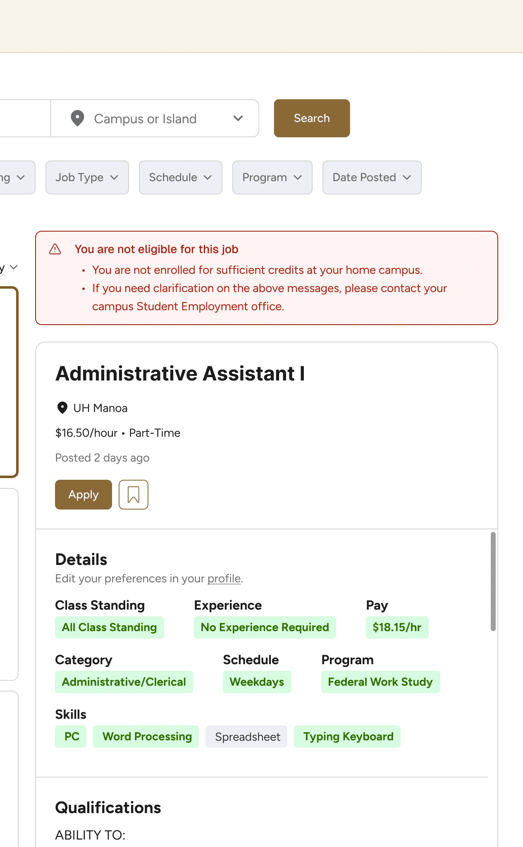
Task: Toggle the Typing Keyboard skill tag
Action: click(348, 737)
